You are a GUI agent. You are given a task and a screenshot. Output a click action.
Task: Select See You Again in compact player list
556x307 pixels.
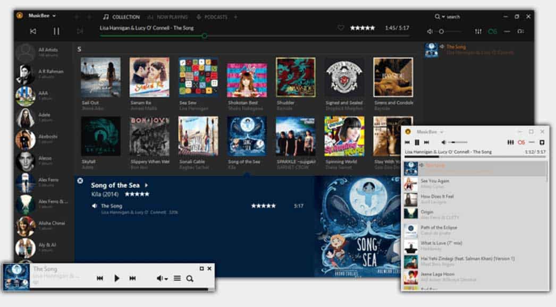(475, 183)
